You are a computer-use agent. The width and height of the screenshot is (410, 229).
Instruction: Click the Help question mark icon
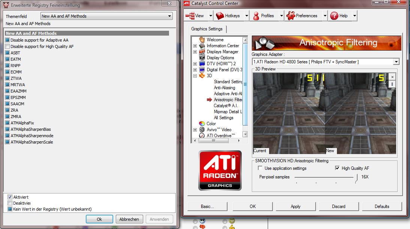(334, 16)
